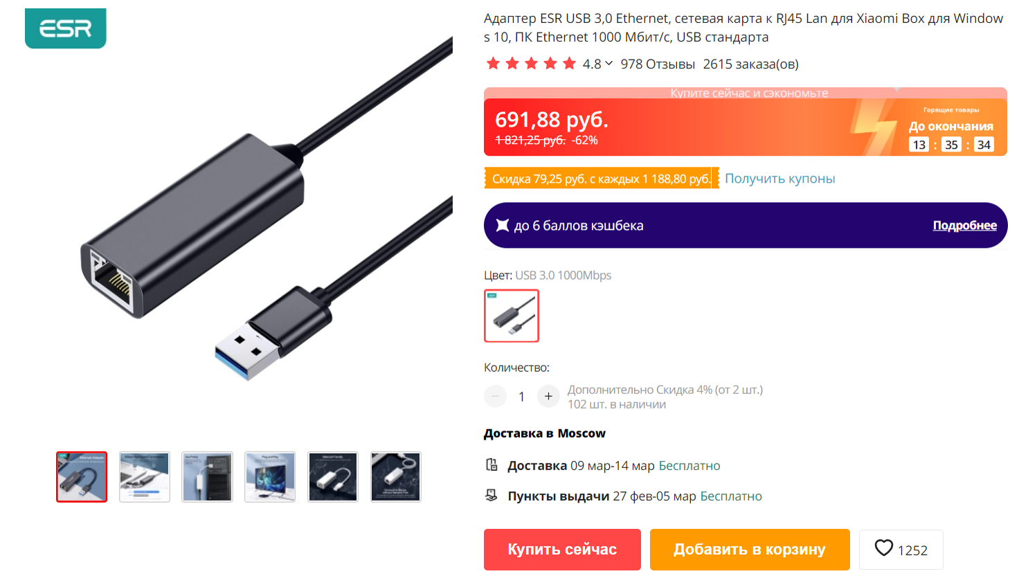
Task: Select first product thumbnail with red border
Action: (x=82, y=477)
